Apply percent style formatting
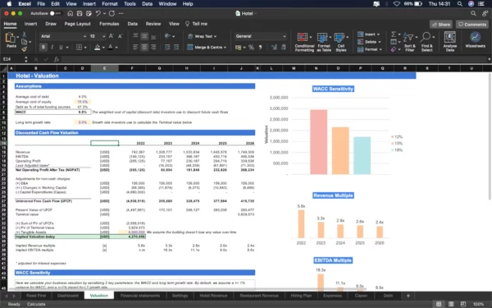This screenshot has width=492, height=308. tap(251, 48)
